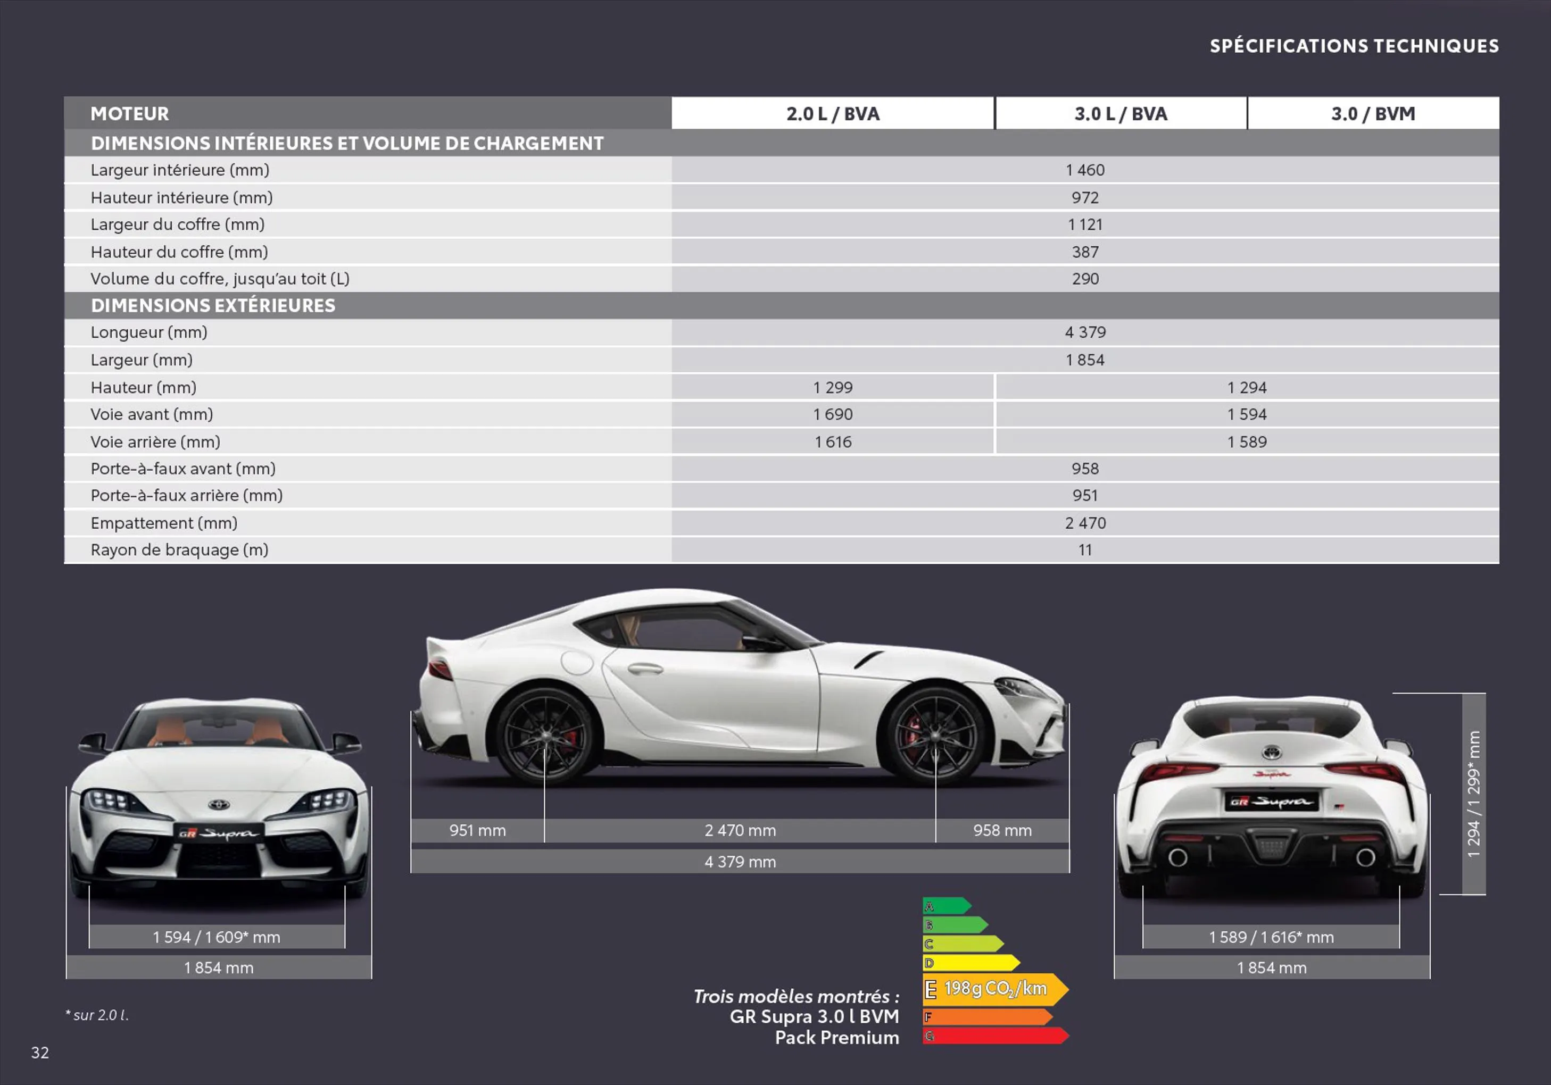This screenshot has height=1085, width=1551.
Task: Click the "3.0 L / BVA" column header
Action: coord(1121,113)
